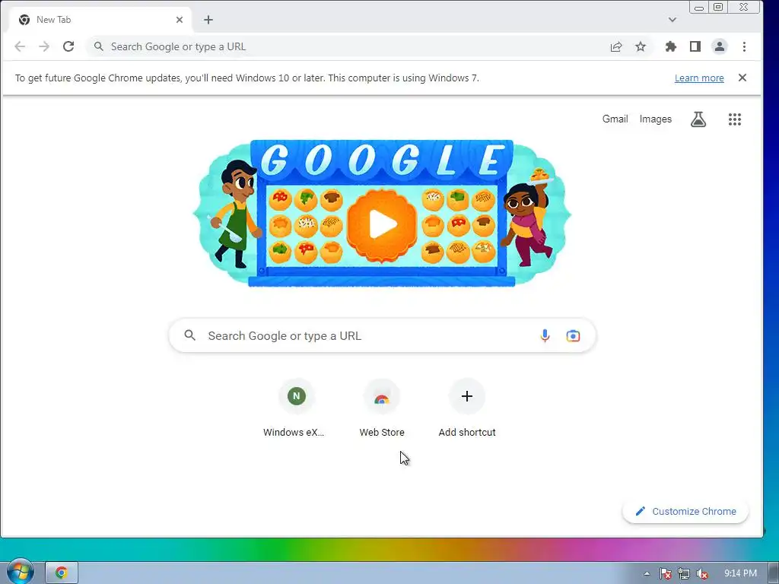Start voice search with the microphone icon

(545, 336)
